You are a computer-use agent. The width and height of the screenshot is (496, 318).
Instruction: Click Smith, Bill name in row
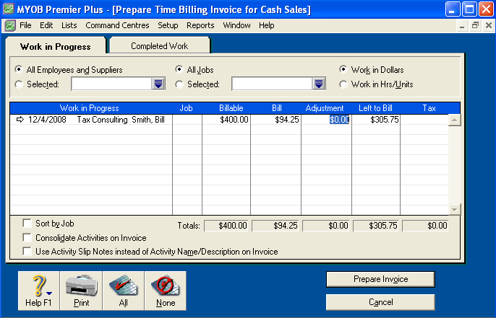coord(148,120)
